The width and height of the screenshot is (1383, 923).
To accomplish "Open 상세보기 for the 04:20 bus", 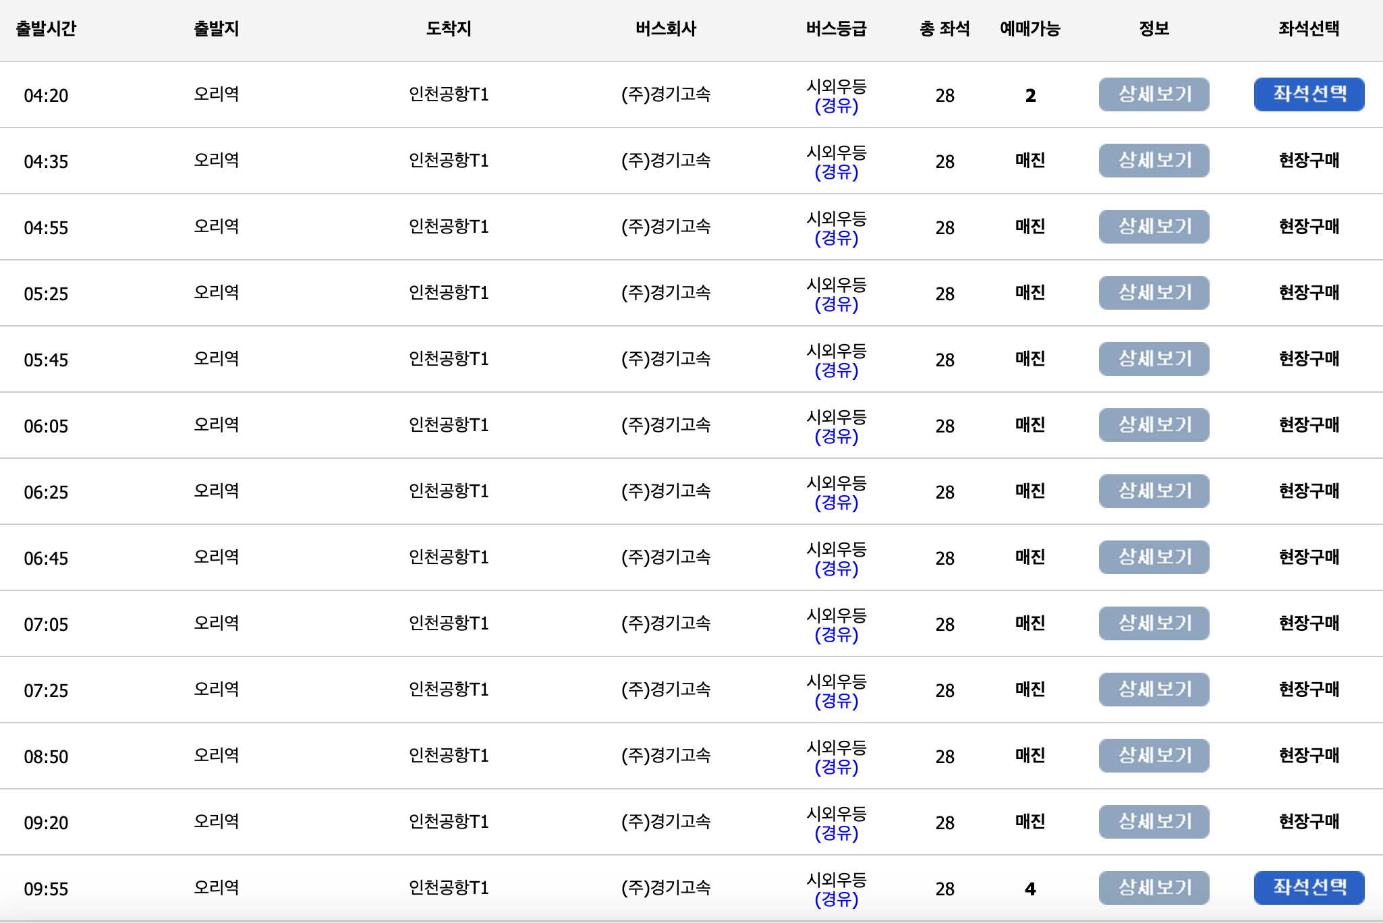I will [1154, 94].
